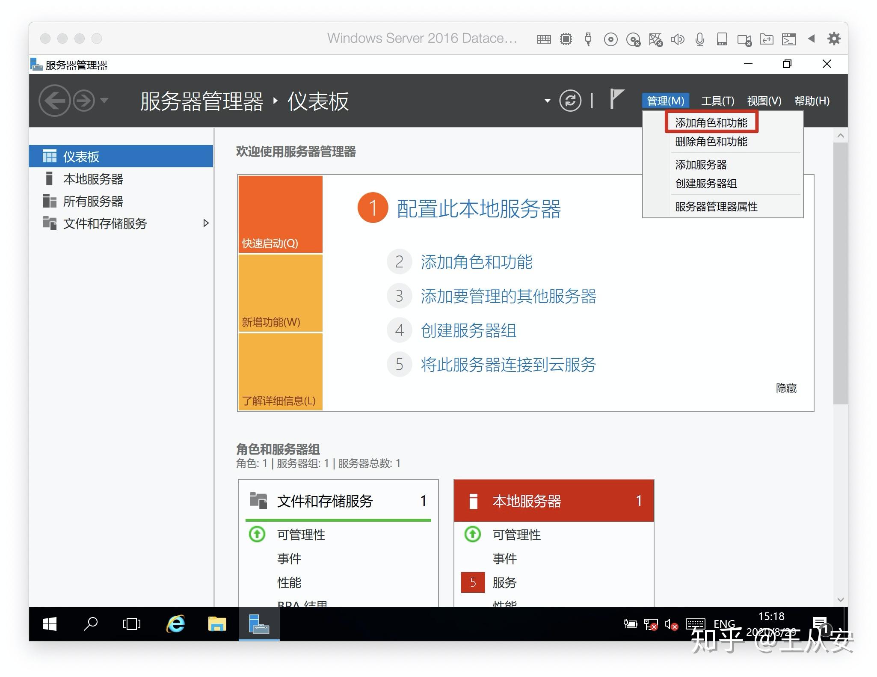The width and height of the screenshot is (877, 677).
Task: Mute audio via the VM sound icon
Action: [x=677, y=39]
